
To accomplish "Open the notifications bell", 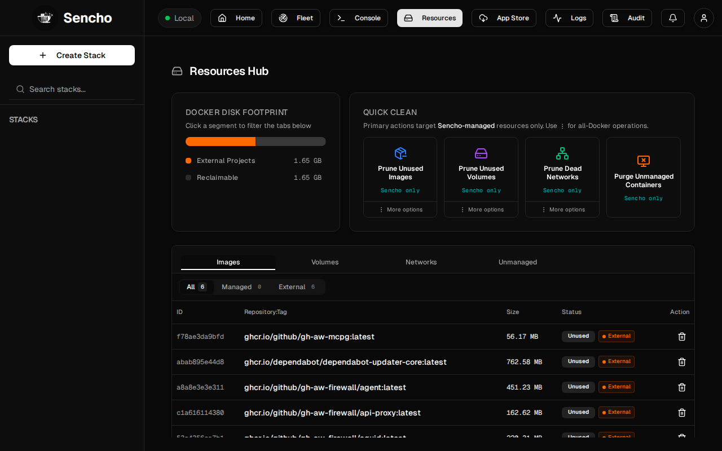I will (x=673, y=18).
